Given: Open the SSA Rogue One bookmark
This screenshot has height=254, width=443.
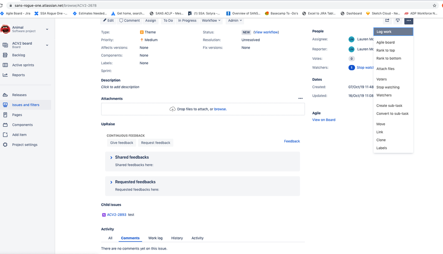Looking at the screenshot, I should click(51, 13).
